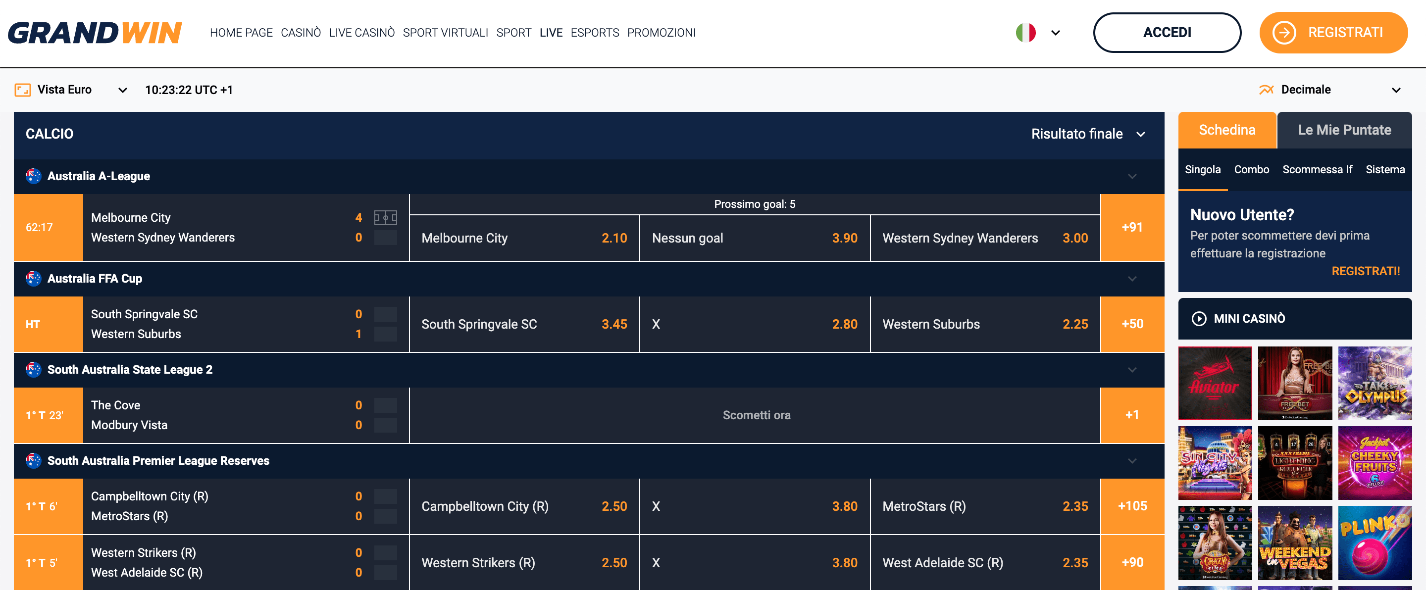The width and height of the screenshot is (1426, 590).
Task: Show +1 market for The Cove match
Action: point(1132,415)
